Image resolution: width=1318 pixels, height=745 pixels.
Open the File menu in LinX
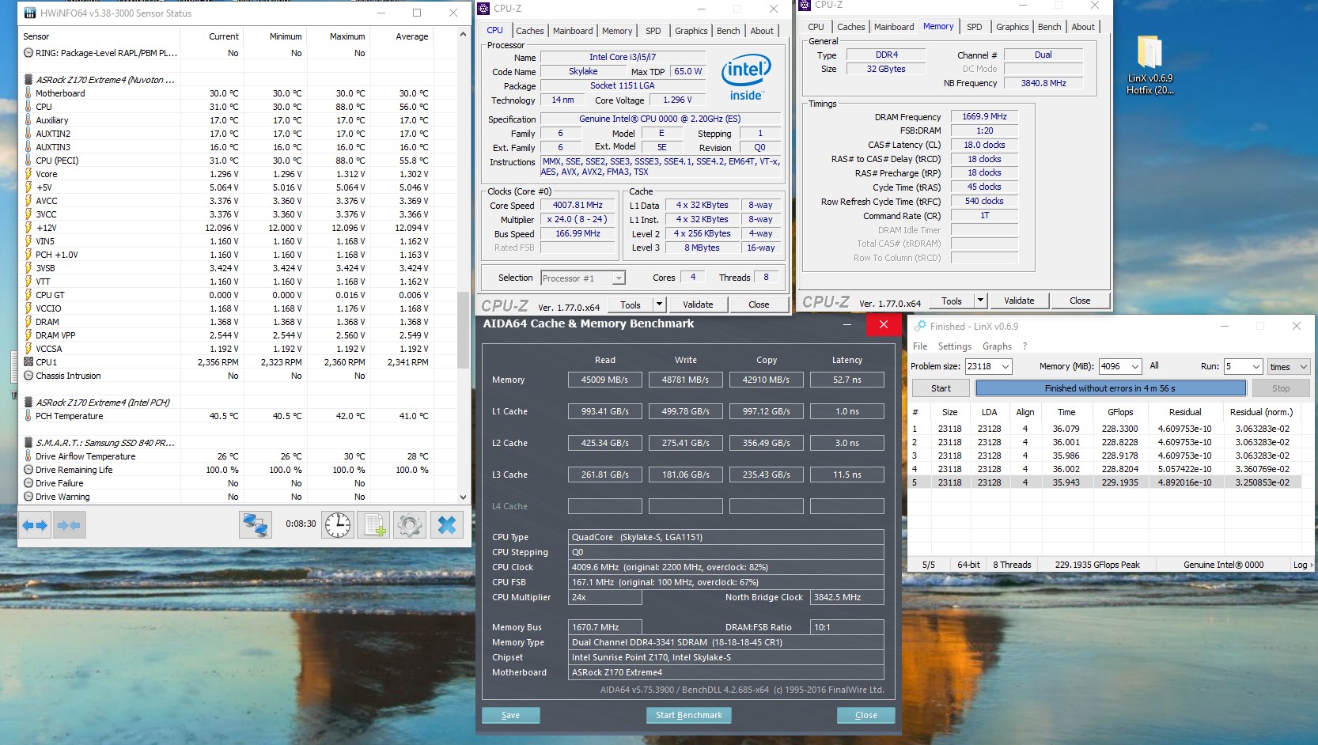[920, 346]
